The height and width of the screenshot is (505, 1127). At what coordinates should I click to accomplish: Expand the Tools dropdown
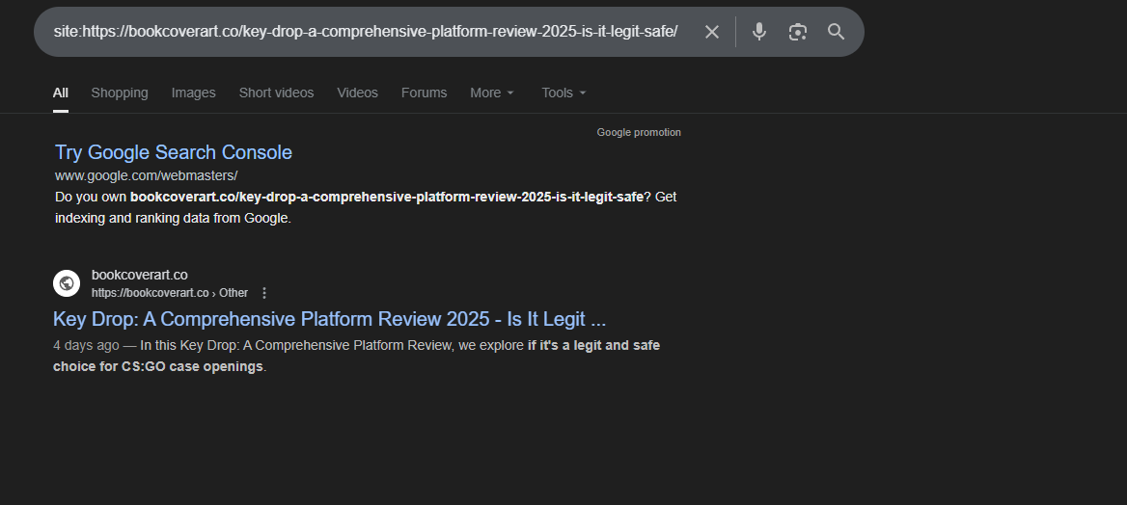[x=564, y=93]
